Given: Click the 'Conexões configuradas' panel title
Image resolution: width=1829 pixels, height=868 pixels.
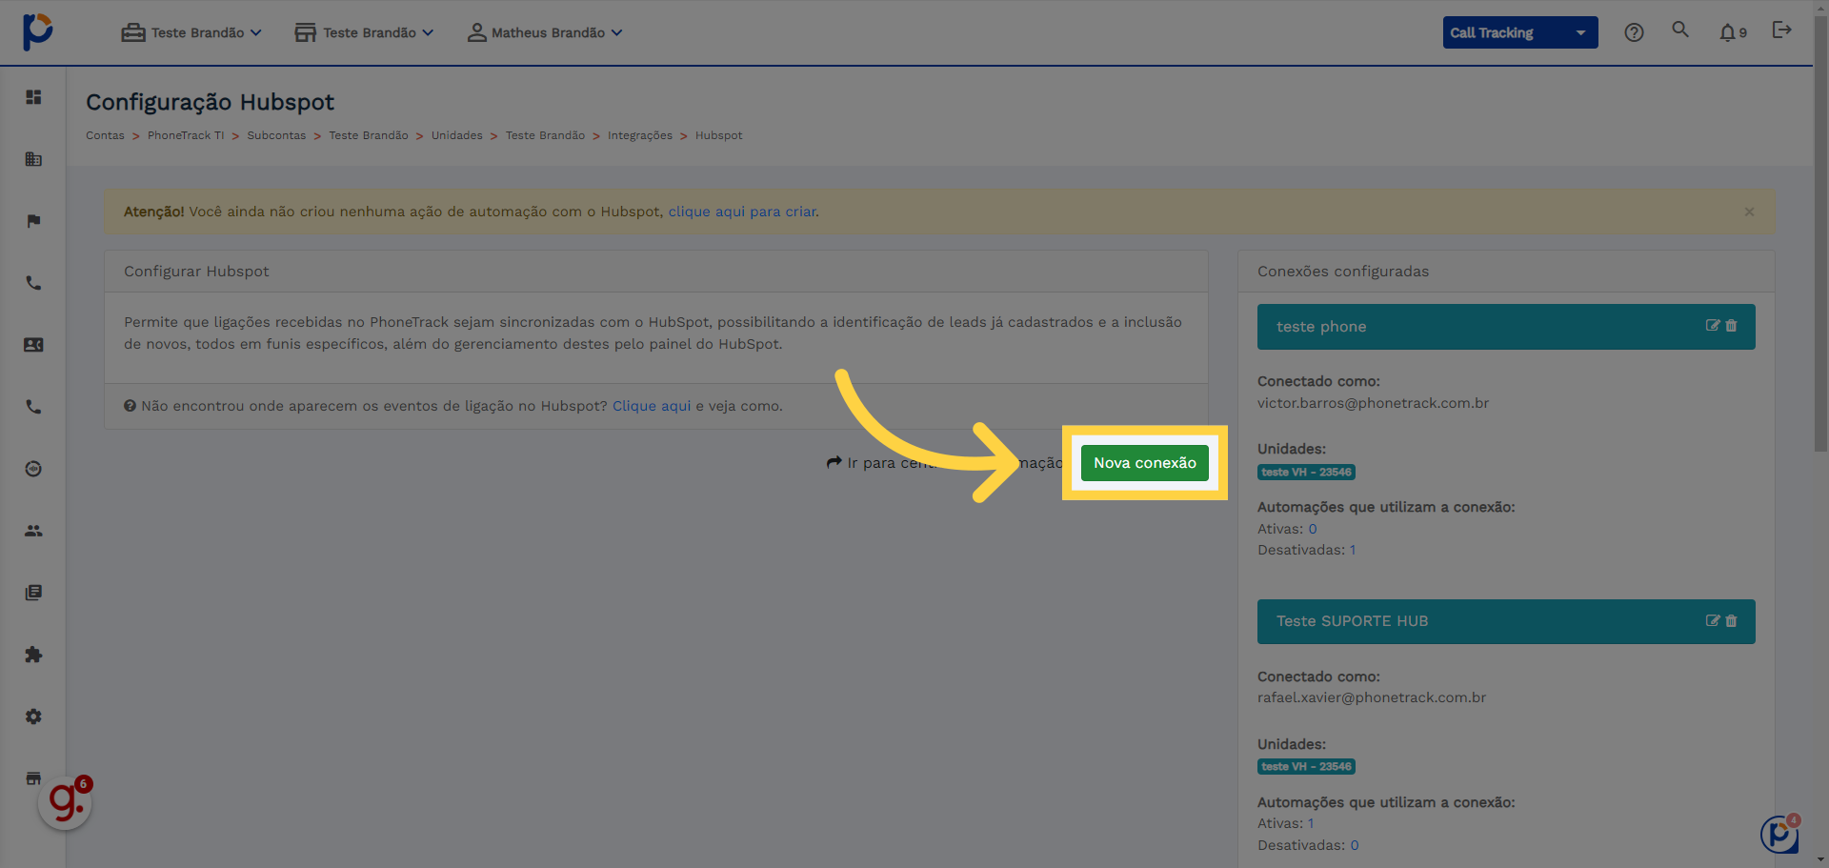Looking at the screenshot, I should click(1343, 272).
